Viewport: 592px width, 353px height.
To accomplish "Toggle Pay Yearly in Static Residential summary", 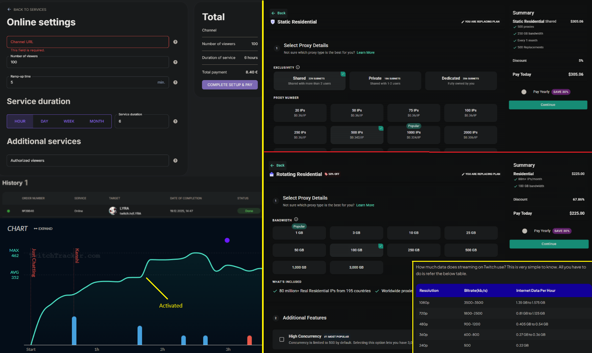I will click(524, 92).
